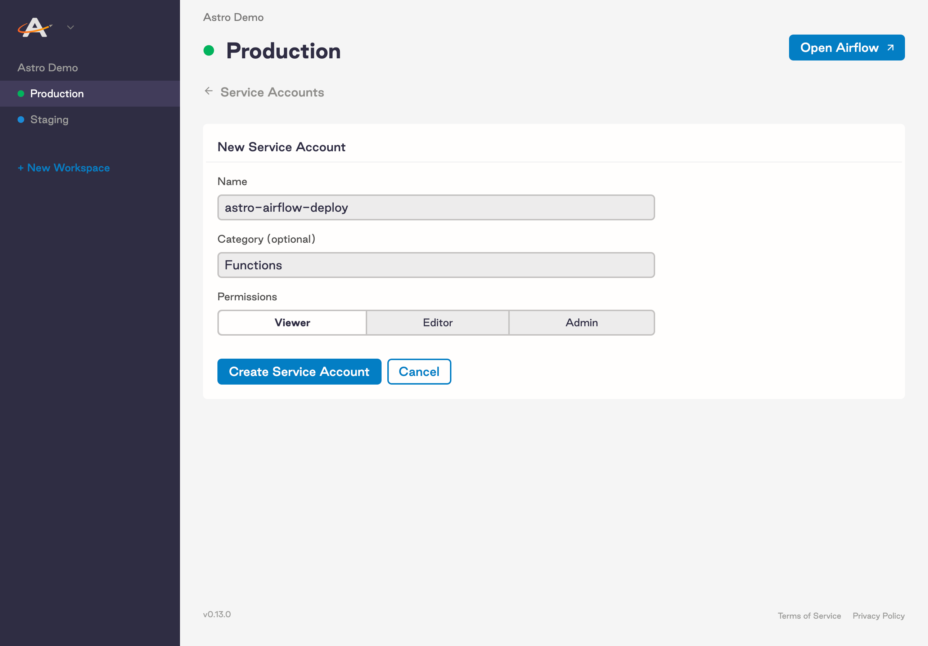Click Create Service Account
928x646 pixels.
point(299,371)
